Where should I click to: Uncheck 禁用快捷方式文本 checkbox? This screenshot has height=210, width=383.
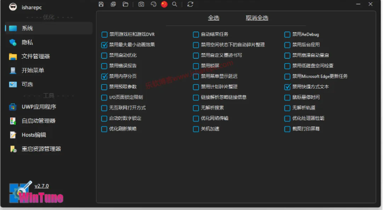[x=287, y=87]
